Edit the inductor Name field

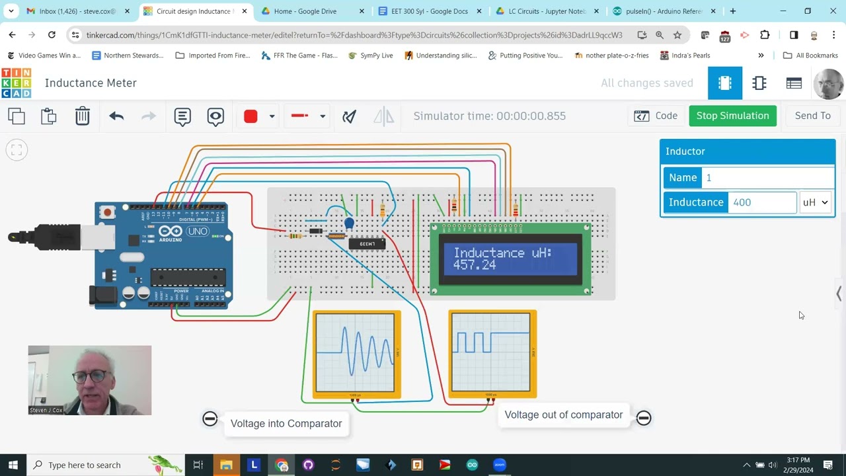[x=768, y=178]
